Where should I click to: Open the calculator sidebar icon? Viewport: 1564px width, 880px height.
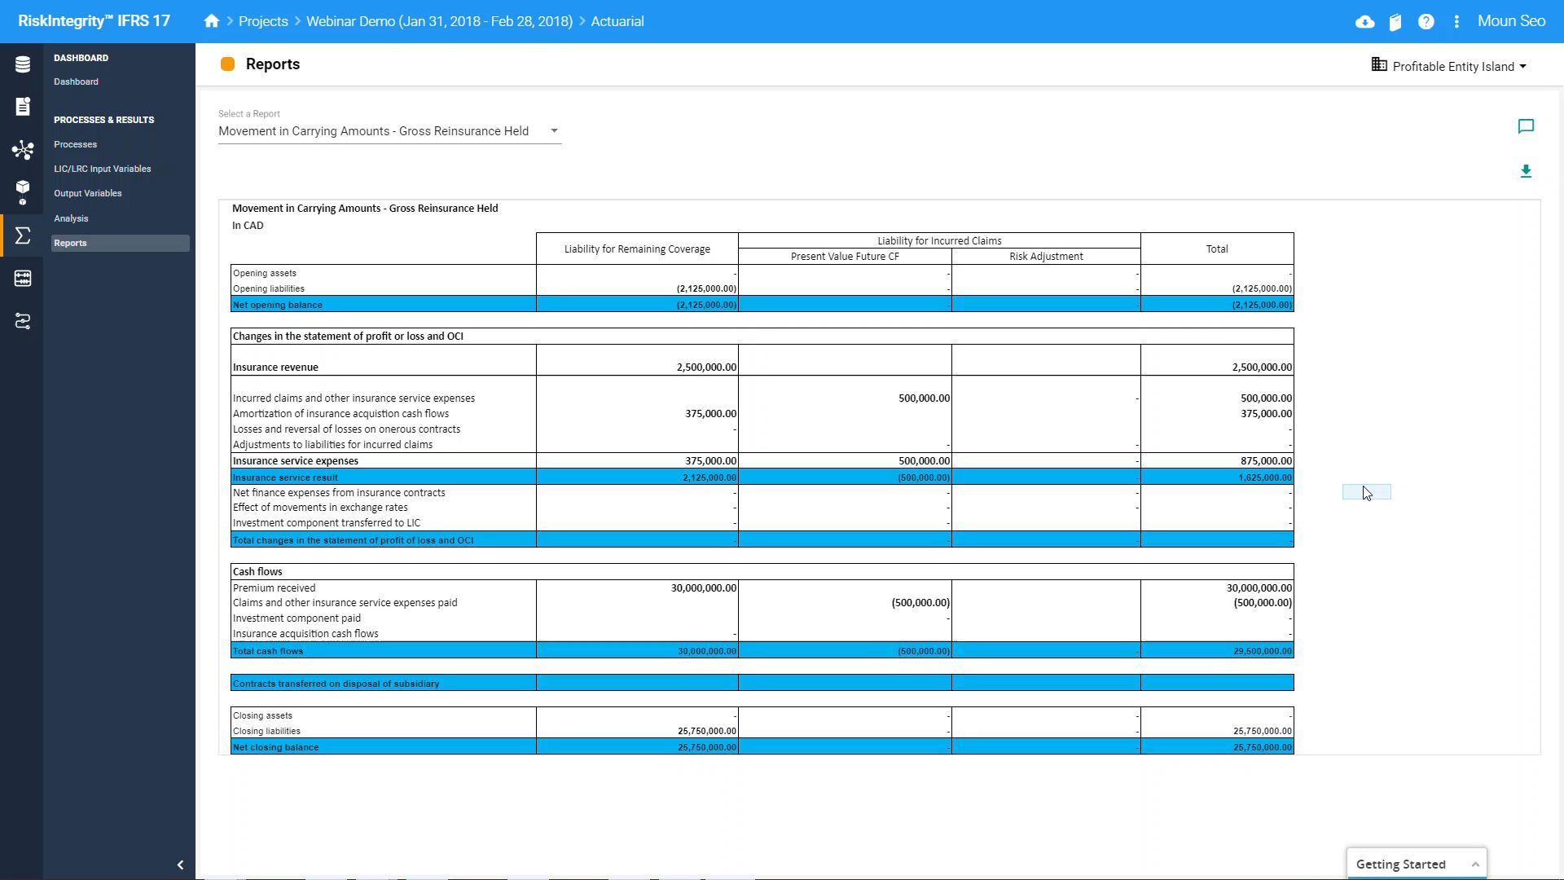[x=23, y=279]
